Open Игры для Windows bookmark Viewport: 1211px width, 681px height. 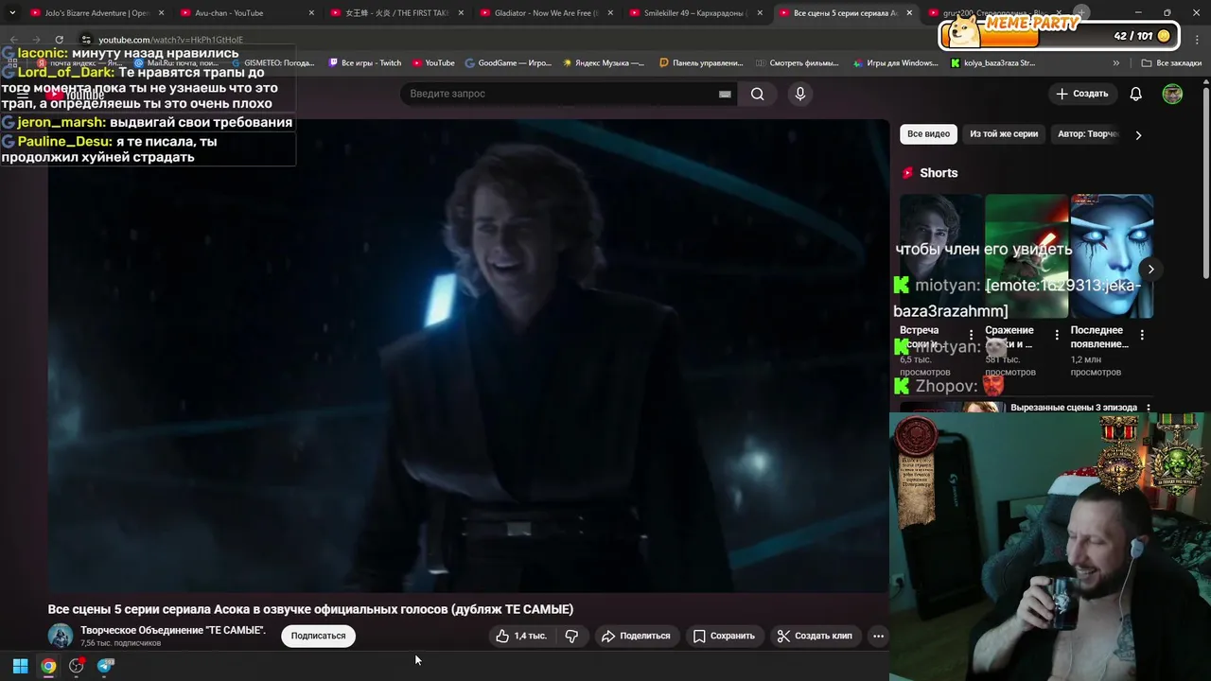(895, 63)
